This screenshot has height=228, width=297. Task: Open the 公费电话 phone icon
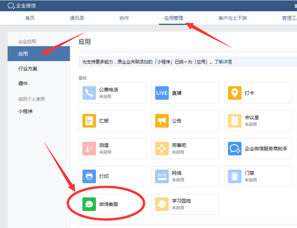[90, 93]
